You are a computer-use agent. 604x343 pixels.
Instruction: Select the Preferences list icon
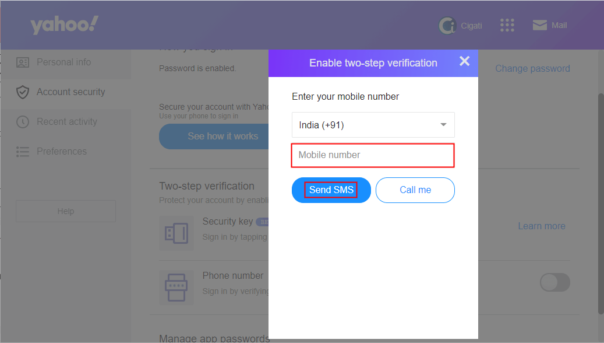22,151
